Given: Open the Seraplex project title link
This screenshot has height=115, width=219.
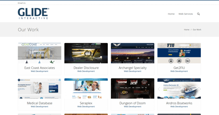Looking at the screenshot, I should click(x=86, y=103).
